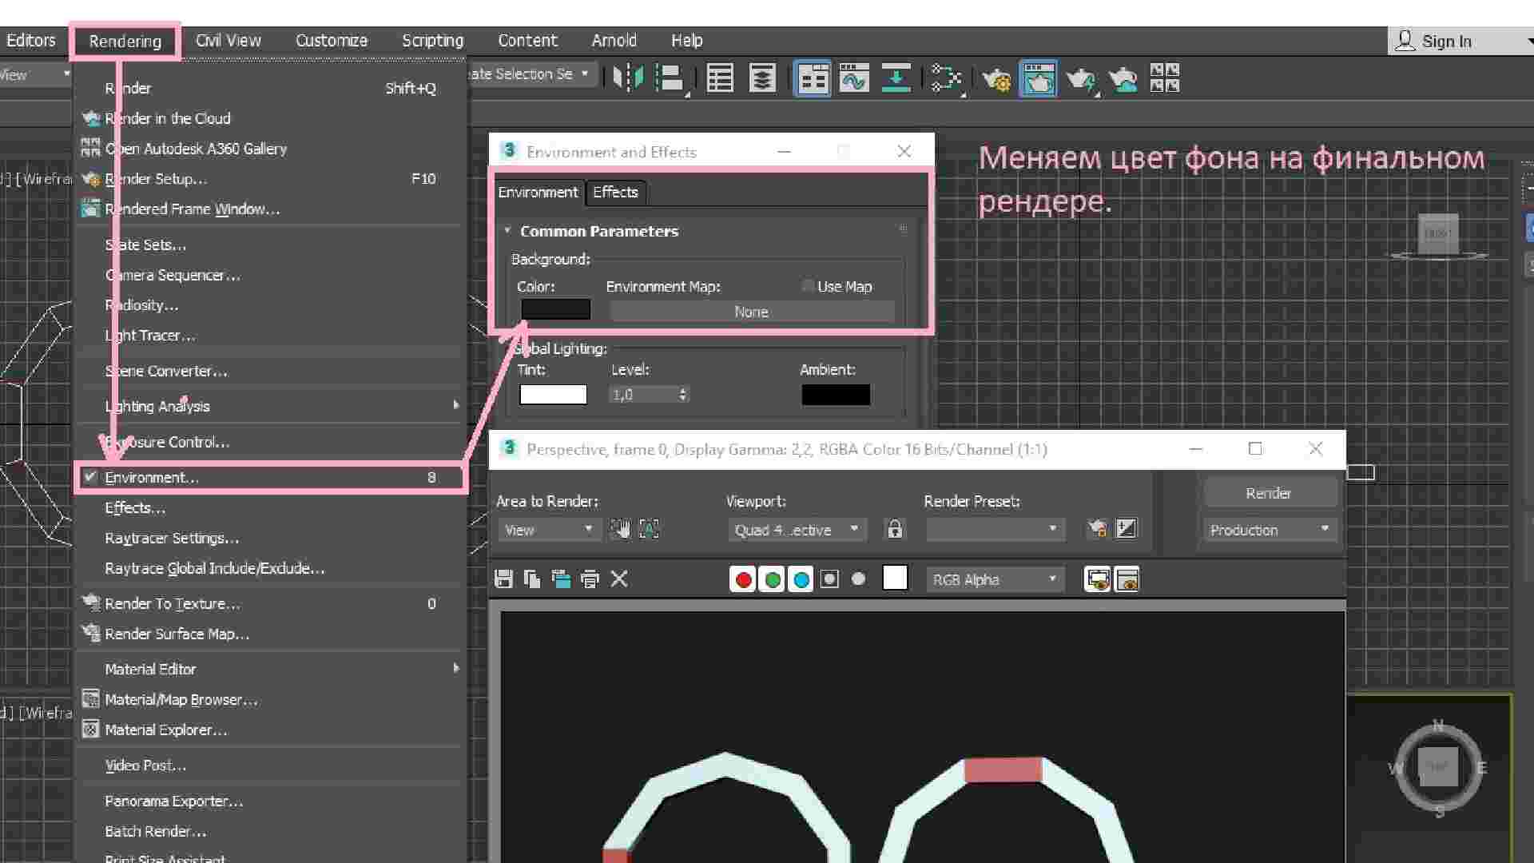
Task: Click the Render Production teapot toolbar icon
Action: (x=1081, y=78)
